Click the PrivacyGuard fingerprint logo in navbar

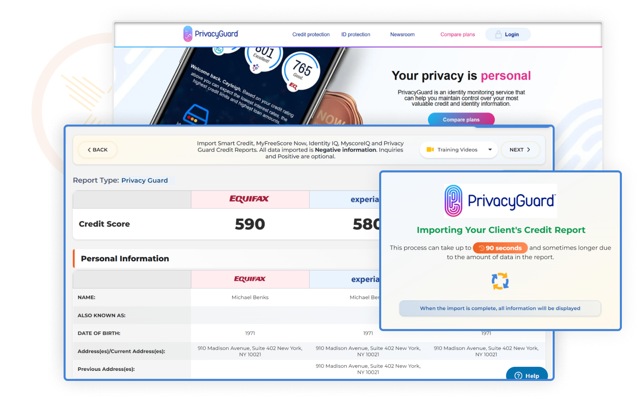pos(188,34)
